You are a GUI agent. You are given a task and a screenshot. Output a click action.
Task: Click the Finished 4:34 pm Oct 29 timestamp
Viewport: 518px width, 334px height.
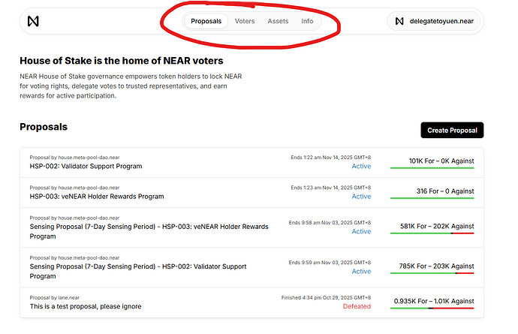pos(326,297)
